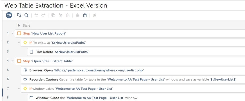Select the New User List Report step row

[x=130, y=33]
